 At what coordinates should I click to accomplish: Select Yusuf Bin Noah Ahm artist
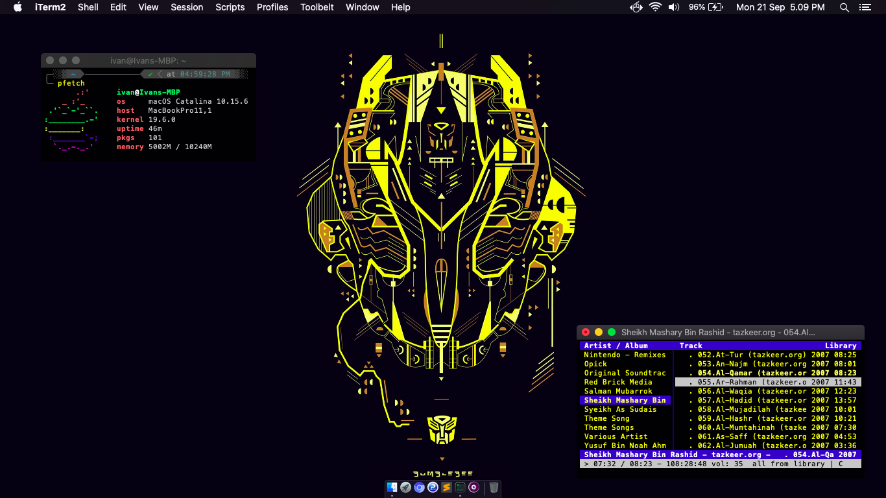625,445
